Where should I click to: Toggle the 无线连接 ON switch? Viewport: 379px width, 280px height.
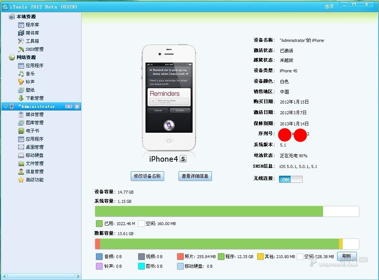[290, 179]
